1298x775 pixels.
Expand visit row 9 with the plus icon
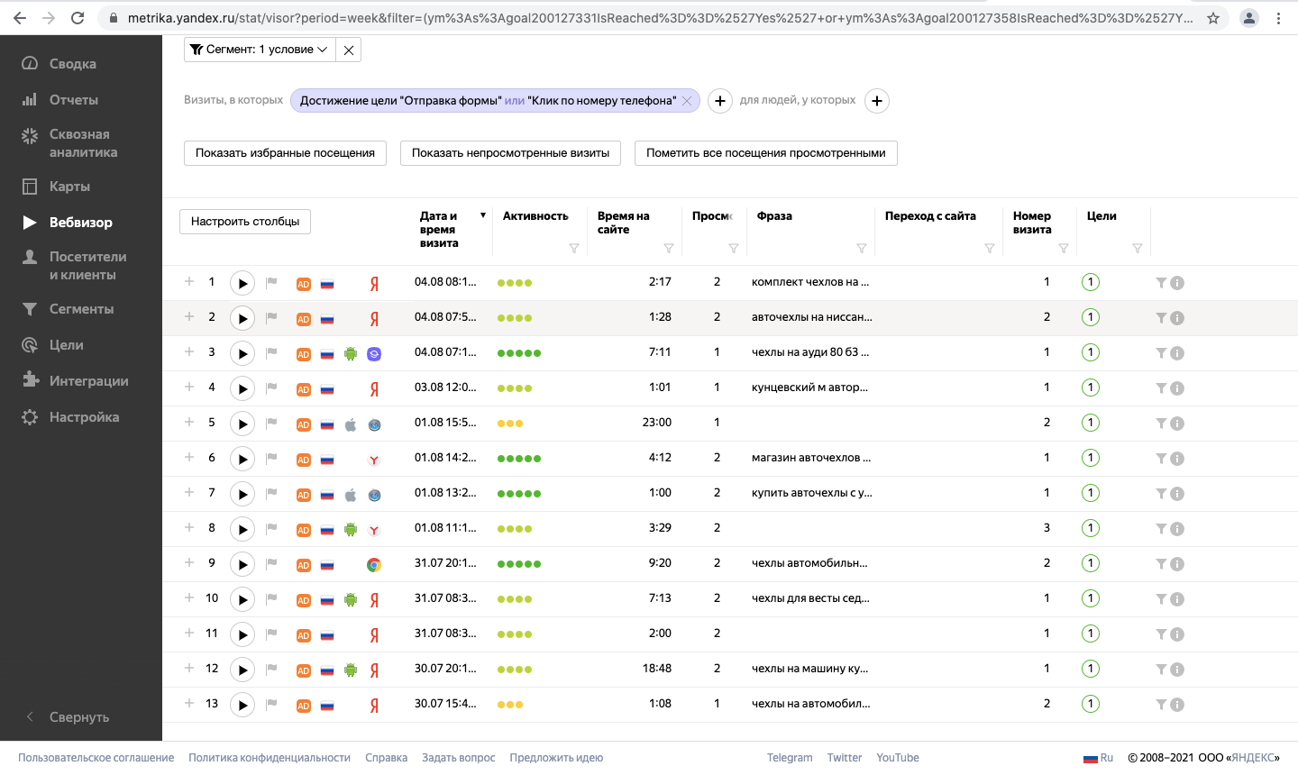coord(189,562)
